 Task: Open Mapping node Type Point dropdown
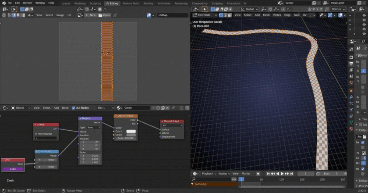(x=94, y=128)
